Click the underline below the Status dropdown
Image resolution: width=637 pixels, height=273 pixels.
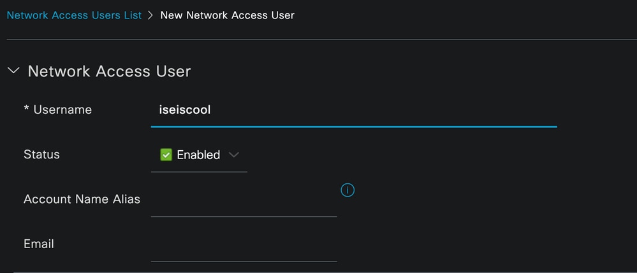coord(199,172)
